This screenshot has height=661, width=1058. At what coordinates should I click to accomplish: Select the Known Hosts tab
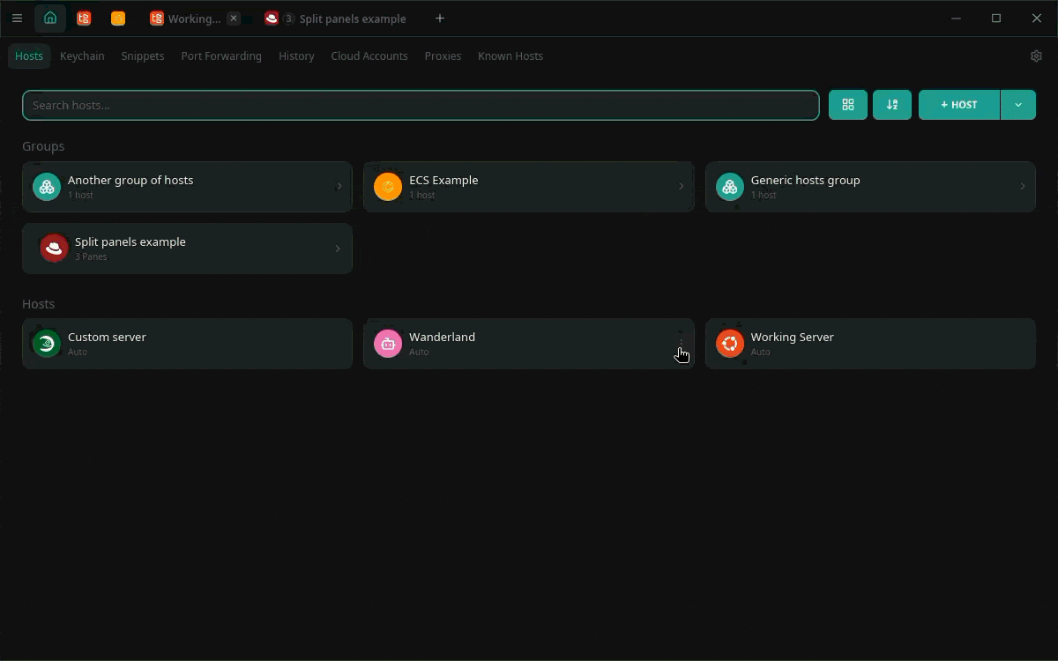pyautogui.click(x=510, y=56)
